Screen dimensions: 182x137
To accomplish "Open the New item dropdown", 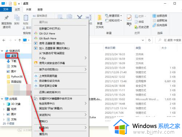I will coord(114,16).
